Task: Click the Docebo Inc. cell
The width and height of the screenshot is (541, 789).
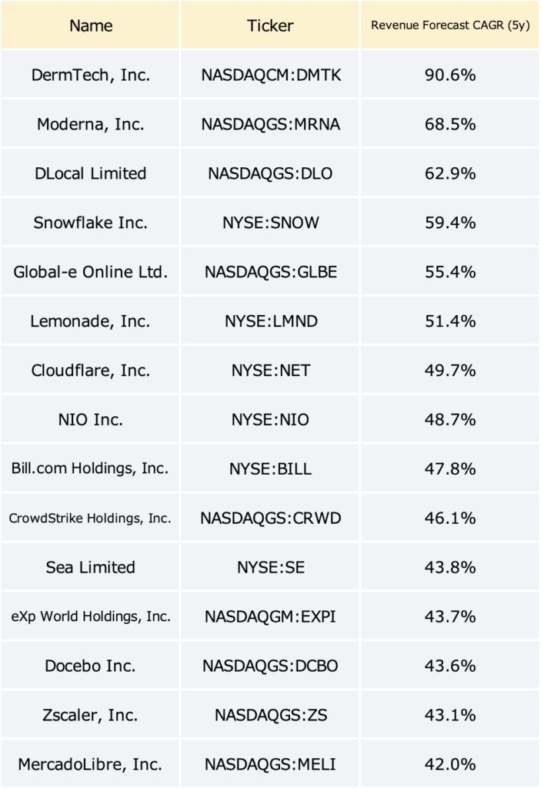Action: [x=91, y=666]
